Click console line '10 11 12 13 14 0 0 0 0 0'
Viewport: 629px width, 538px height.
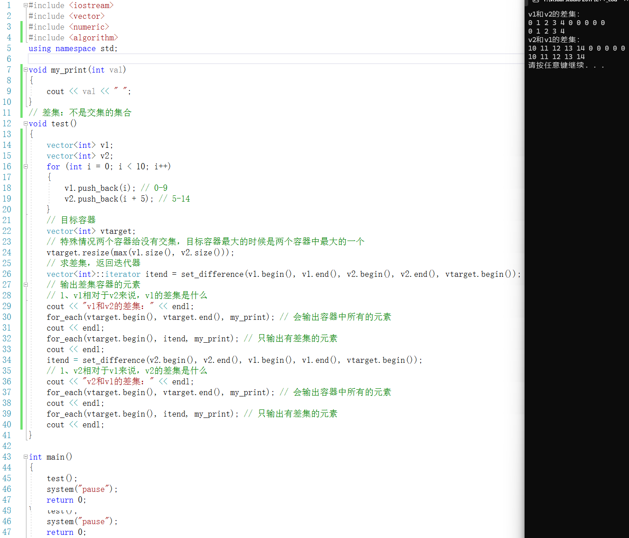(x=577, y=48)
